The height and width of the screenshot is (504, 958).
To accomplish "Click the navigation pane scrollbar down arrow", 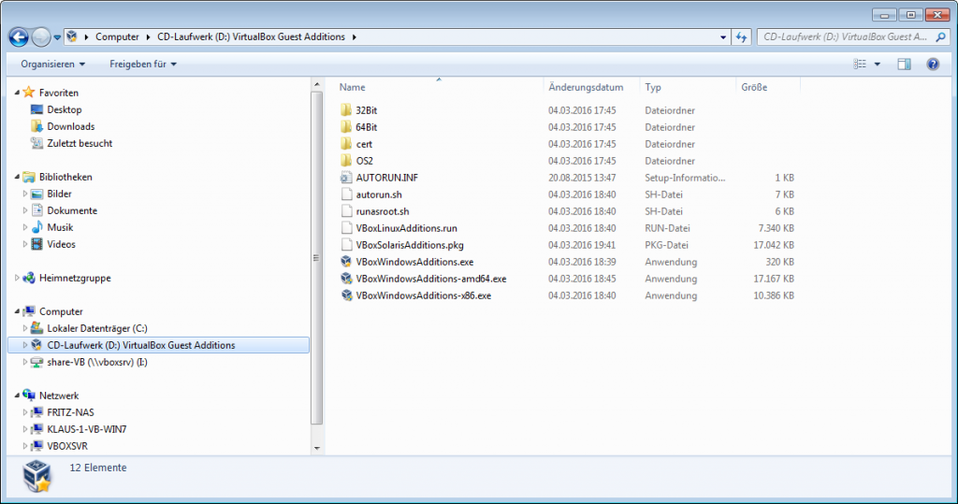I will pyautogui.click(x=316, y=448).
